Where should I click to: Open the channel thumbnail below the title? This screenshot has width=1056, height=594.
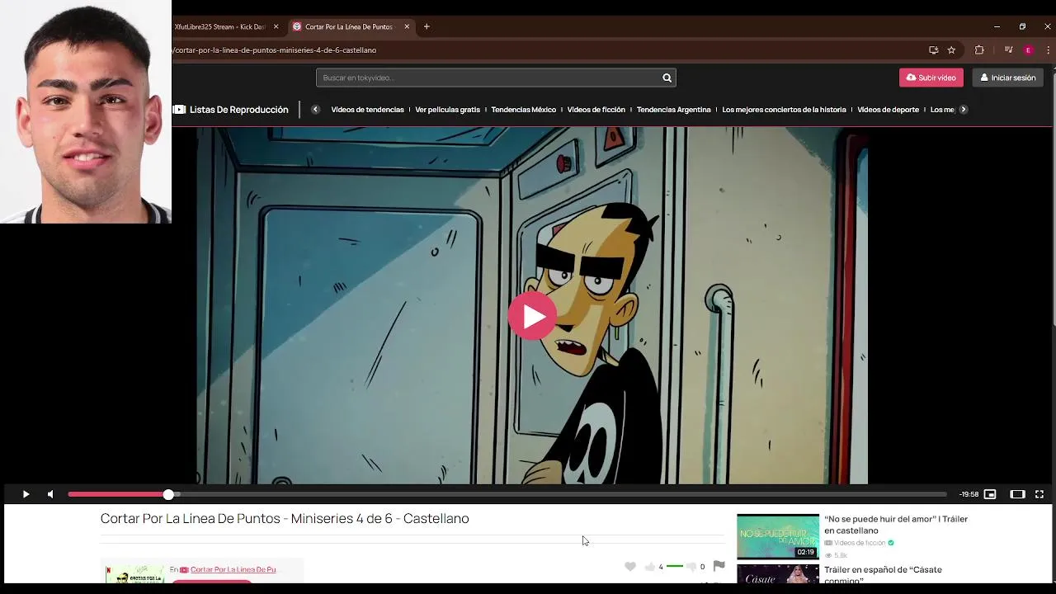click(135, 573)
